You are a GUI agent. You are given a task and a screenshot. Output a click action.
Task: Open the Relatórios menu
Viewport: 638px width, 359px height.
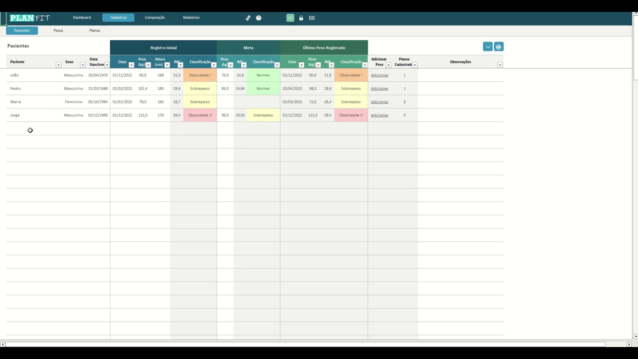click(x=191, y=18)
